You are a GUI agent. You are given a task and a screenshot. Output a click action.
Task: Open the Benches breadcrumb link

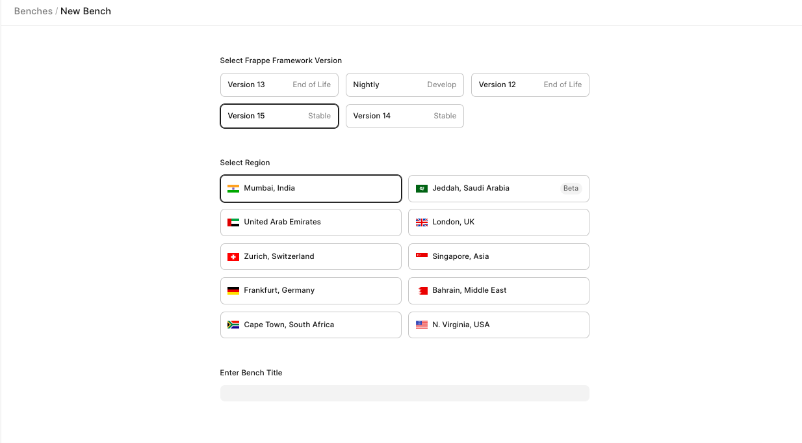(x=33, y=11)
